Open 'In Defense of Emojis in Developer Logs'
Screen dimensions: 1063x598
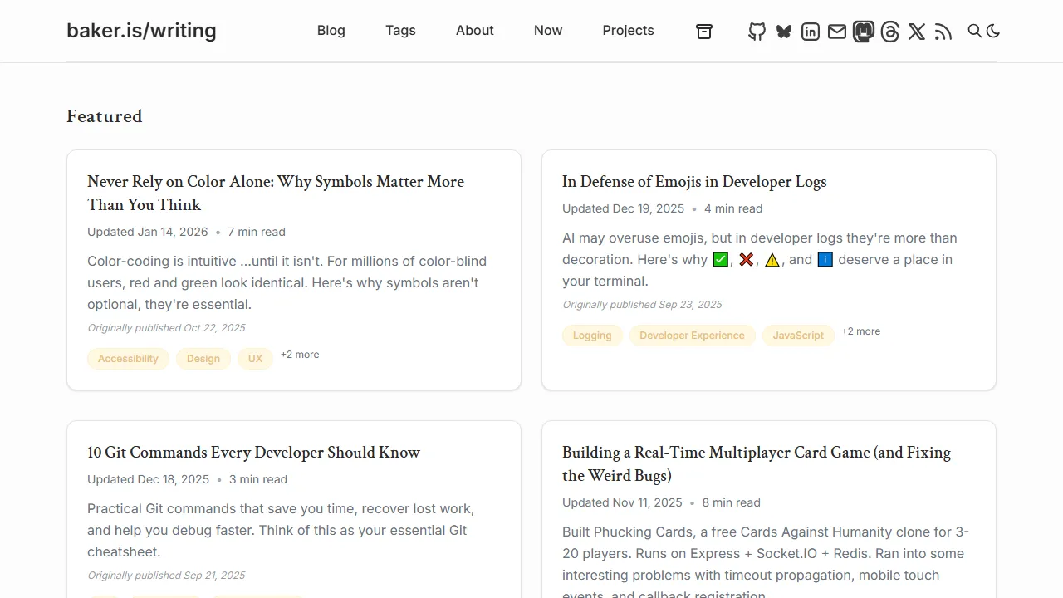[693, 181]
